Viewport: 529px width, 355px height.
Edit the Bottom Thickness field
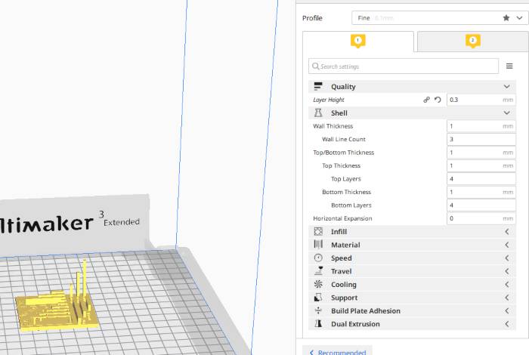pos(481,192)
